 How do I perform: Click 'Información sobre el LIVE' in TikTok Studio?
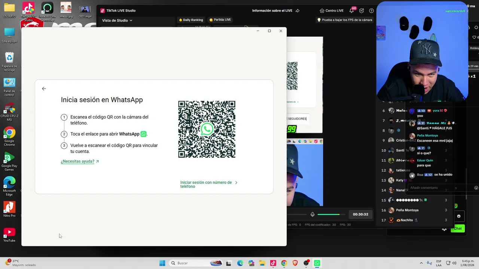[x=273, y=11]
